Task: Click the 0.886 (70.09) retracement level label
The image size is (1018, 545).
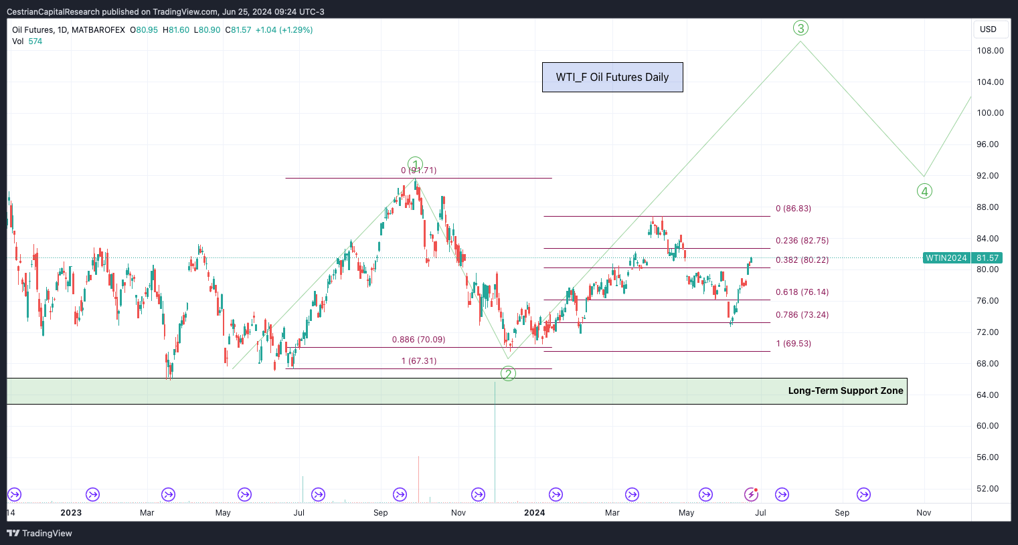Action: 418,340
